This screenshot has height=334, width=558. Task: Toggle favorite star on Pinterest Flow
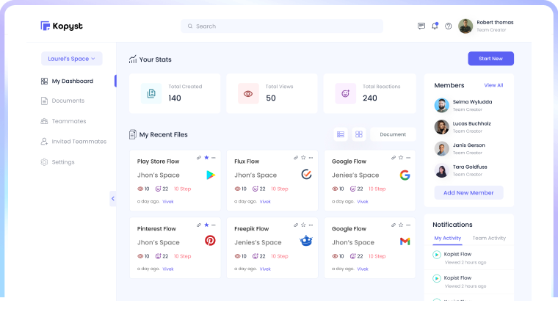click(x=206, y=225)
